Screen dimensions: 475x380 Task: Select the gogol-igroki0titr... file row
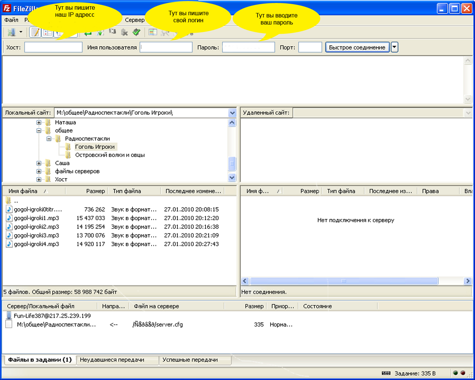coord(119,209)
